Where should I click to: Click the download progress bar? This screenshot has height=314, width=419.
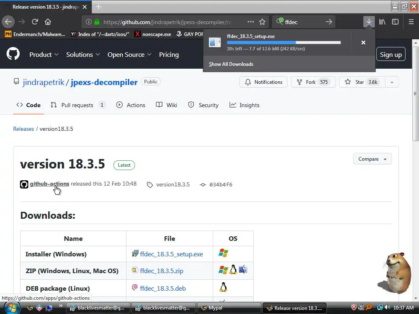click(284, 43)
